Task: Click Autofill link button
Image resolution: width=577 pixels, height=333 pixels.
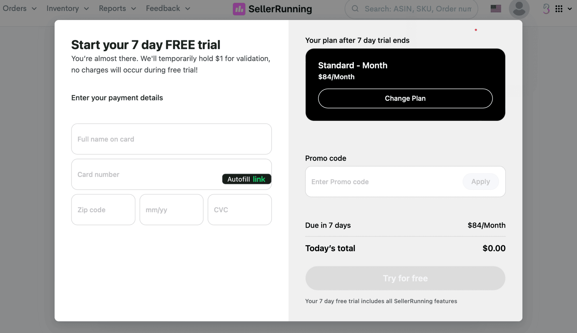Action: pos(247,179)
